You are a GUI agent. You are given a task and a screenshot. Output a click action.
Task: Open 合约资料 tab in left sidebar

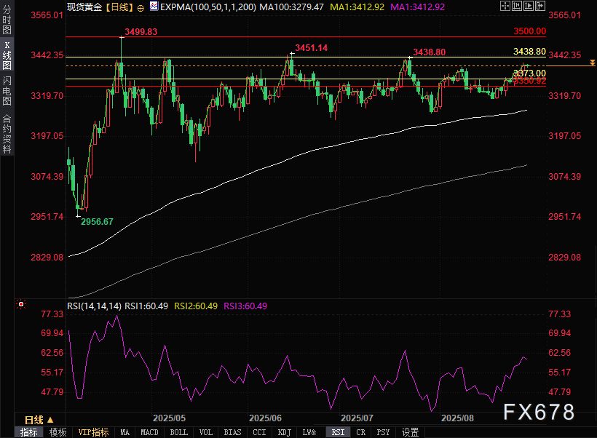pyautogui.click(x=7, y=133)
